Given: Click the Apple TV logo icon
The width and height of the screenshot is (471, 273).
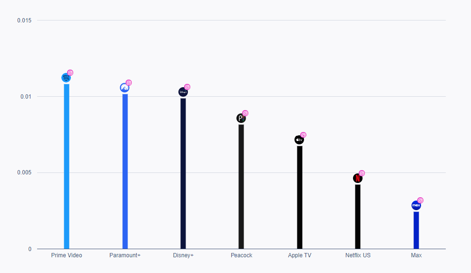Looking at the screenshot, I should pos(299,140).
